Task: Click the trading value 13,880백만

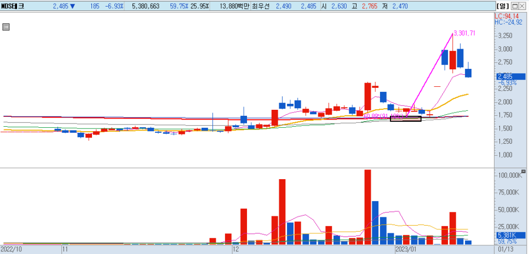Action: [x=234, y=6]
